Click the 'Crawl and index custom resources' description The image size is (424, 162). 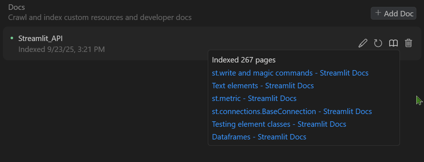coord(100,17)
